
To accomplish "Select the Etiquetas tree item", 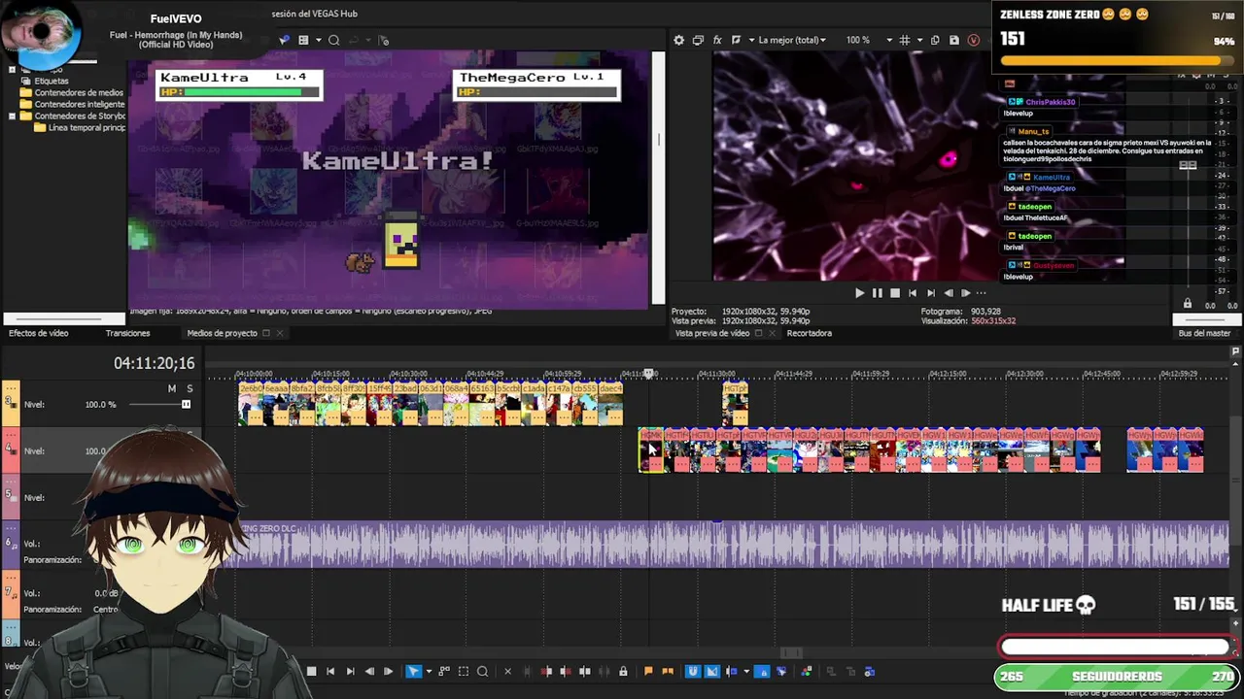I will [52, 81].
